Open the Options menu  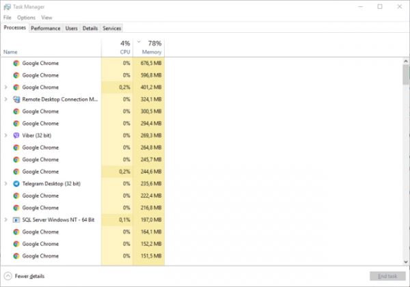point(26,18)
